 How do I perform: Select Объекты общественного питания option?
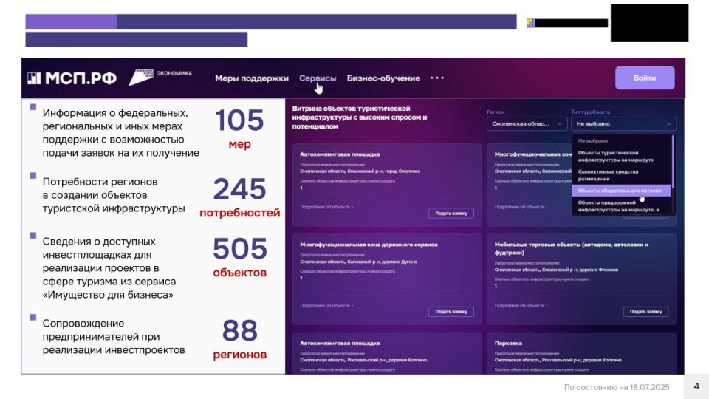[621, 191]
